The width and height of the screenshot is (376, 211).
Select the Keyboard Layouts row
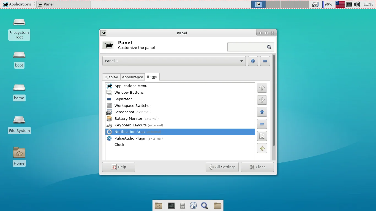coord(180,125)
